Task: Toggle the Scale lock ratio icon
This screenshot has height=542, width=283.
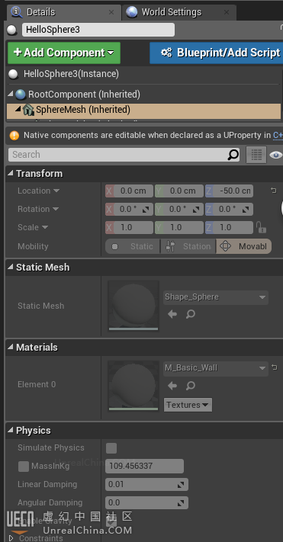Action: tap(261, 227)
